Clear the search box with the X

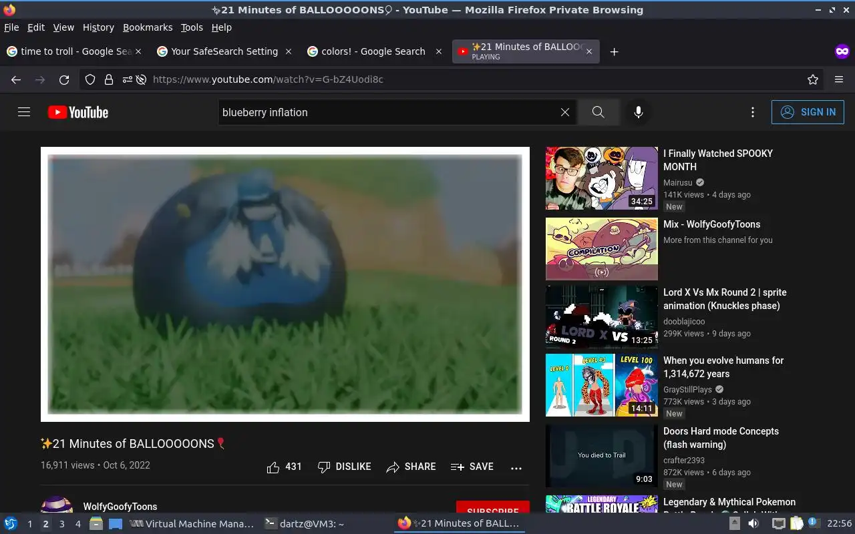tap(565, 112)
